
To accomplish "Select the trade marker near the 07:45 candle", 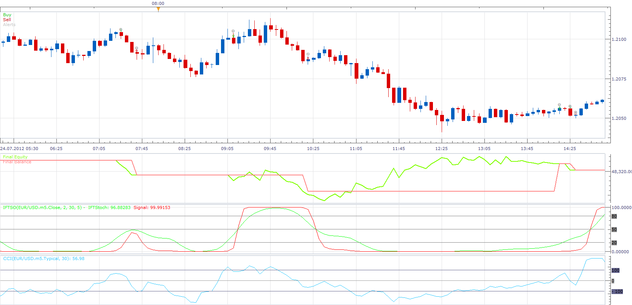I will pos(137,48).
